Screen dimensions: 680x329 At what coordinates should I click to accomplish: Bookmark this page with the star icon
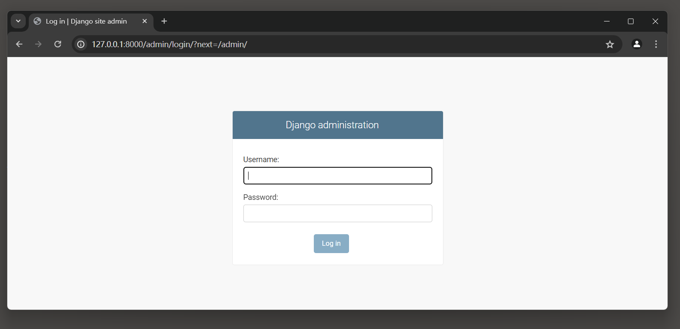pyautogui.click(x=610, y=44)
